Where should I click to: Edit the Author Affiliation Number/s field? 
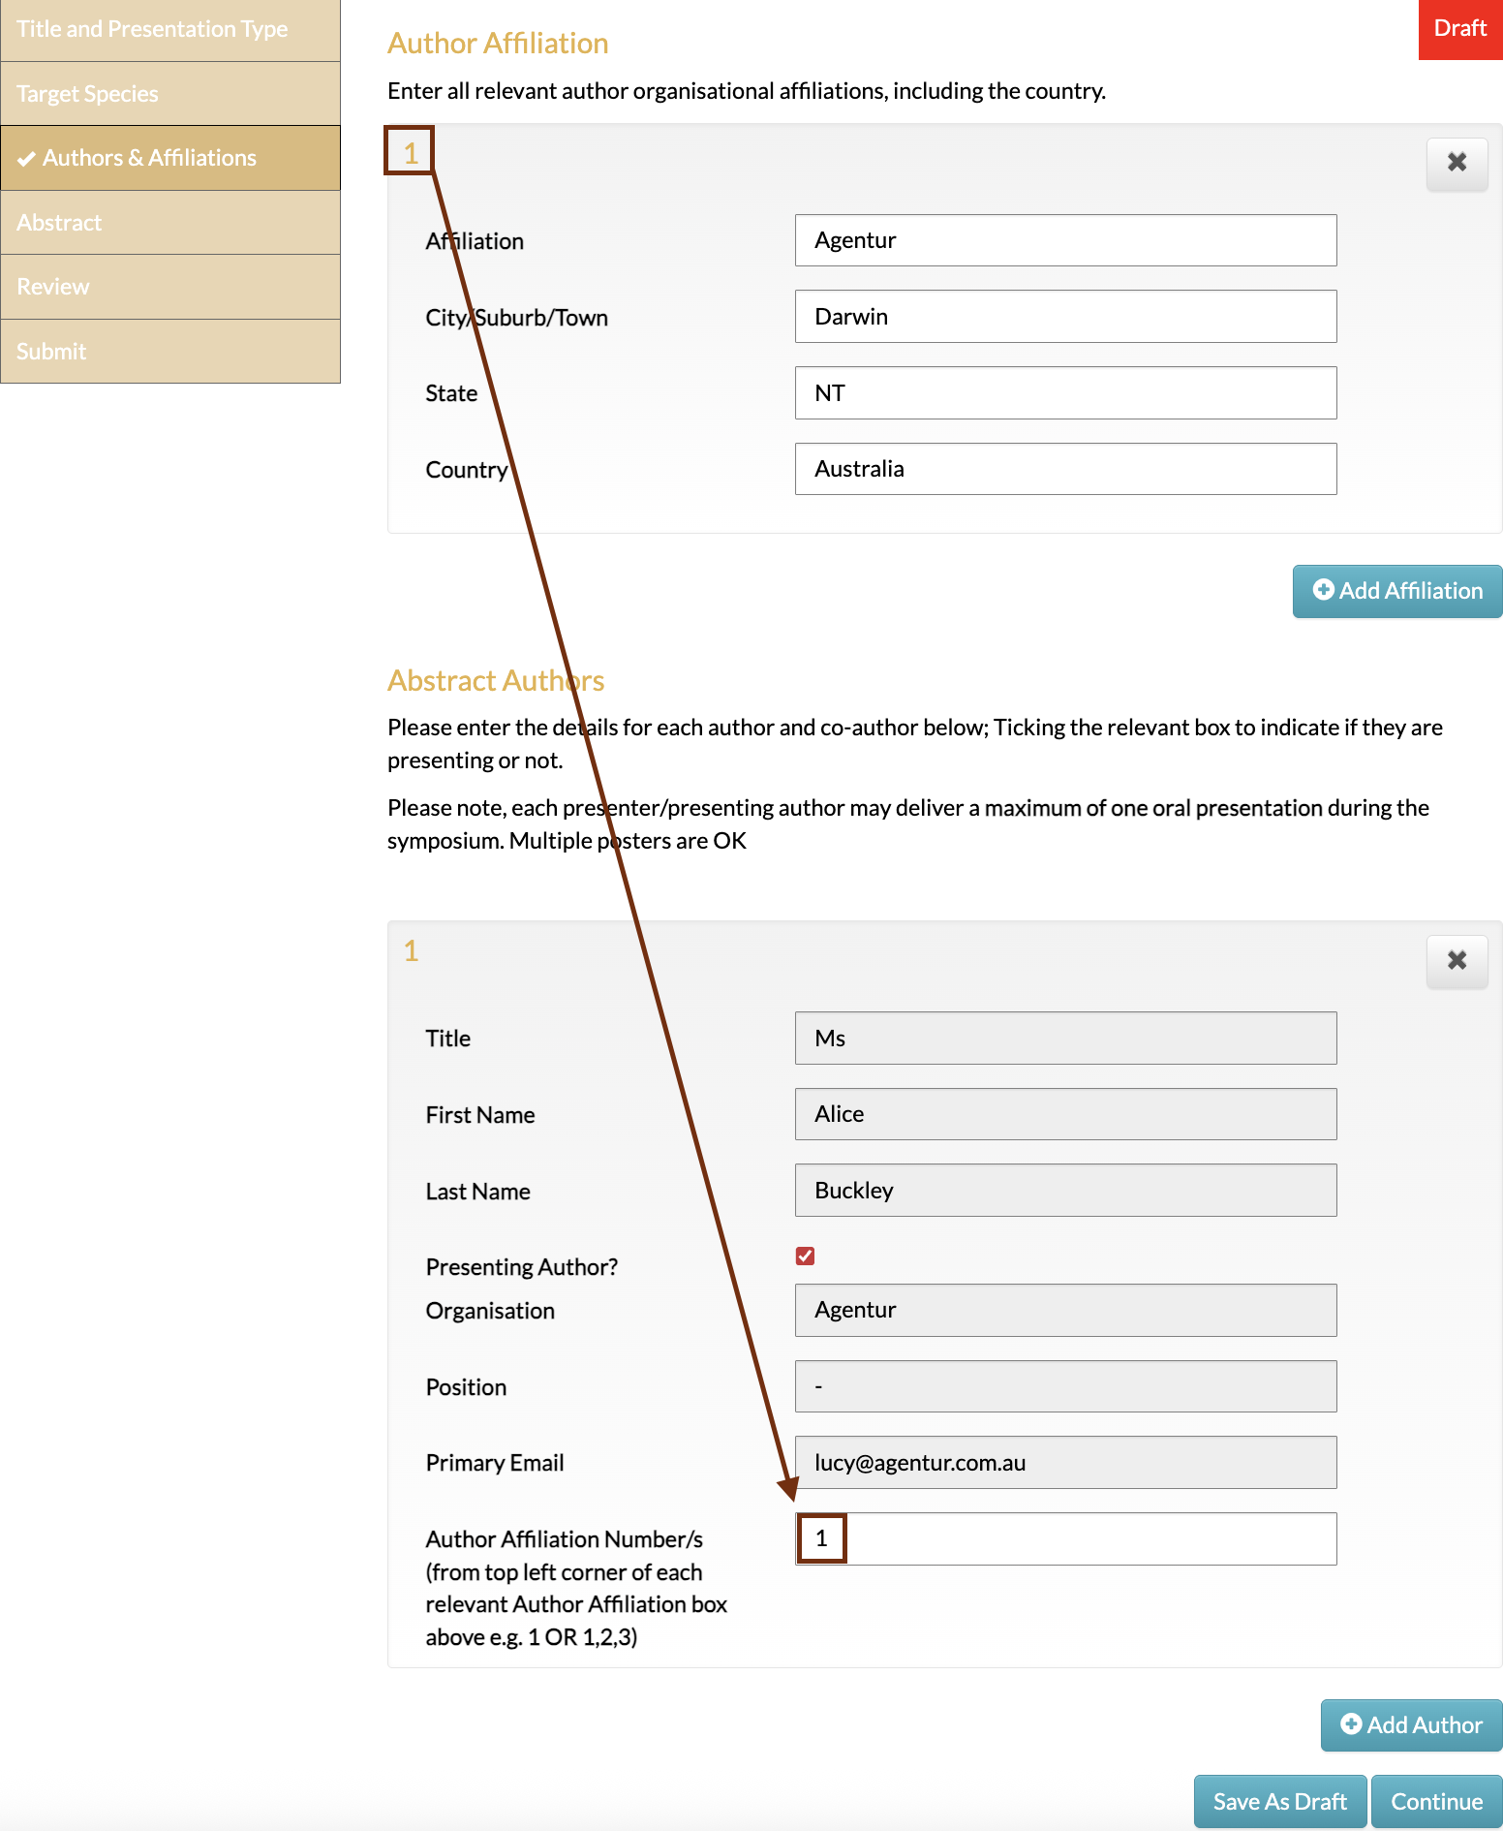click(x=1065, y=1538)
